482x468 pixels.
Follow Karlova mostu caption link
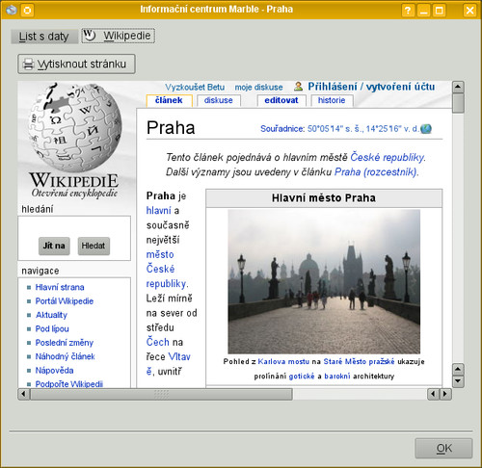283,362
